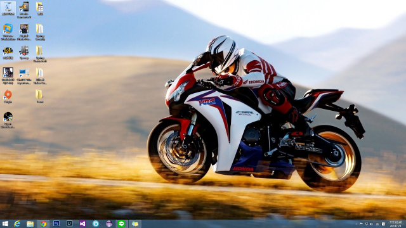Select the black round icon shortcut below Origin
The width and height of the screenshot is (406, 228).
click(8, 120)
